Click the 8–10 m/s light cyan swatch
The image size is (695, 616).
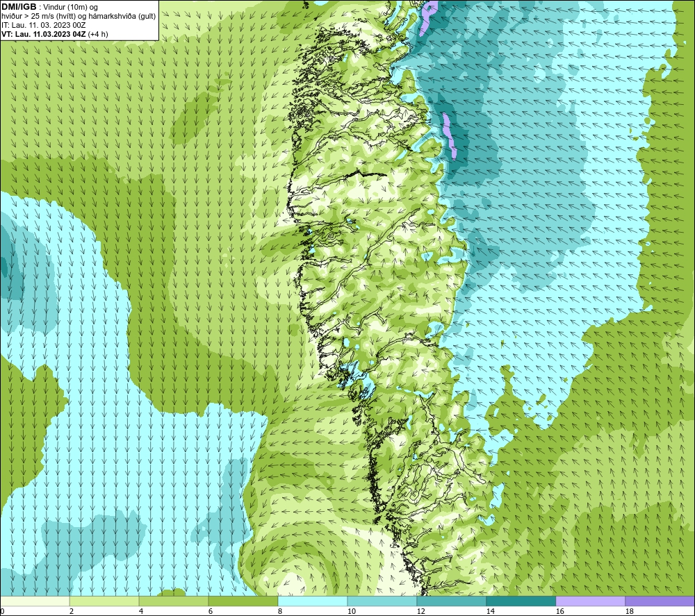(x=313, y=601)
